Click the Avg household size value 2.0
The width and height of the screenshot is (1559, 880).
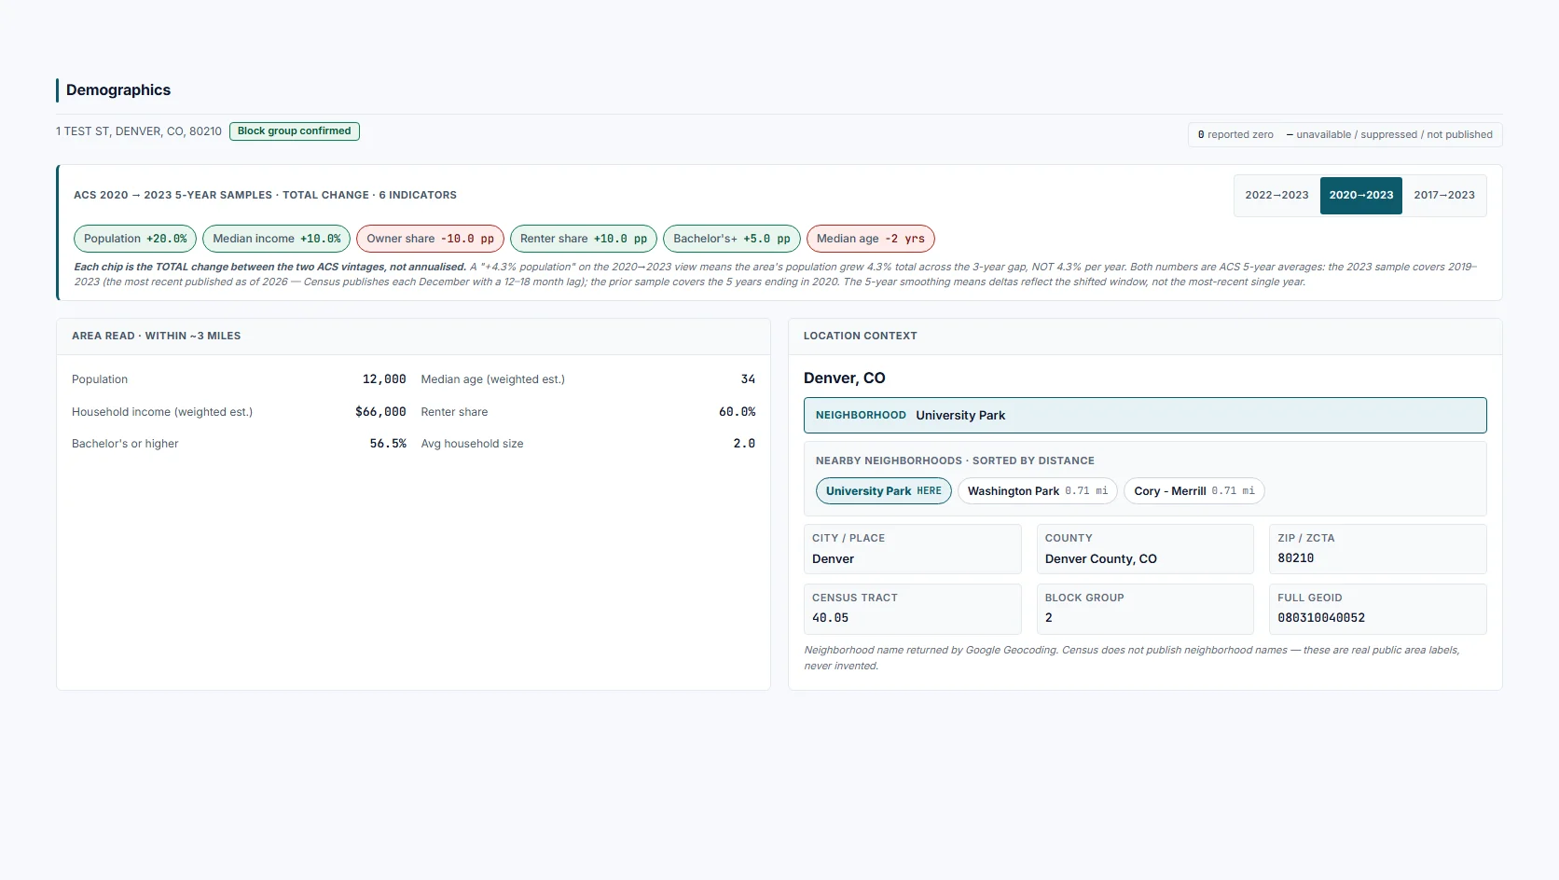click(744, 444)
